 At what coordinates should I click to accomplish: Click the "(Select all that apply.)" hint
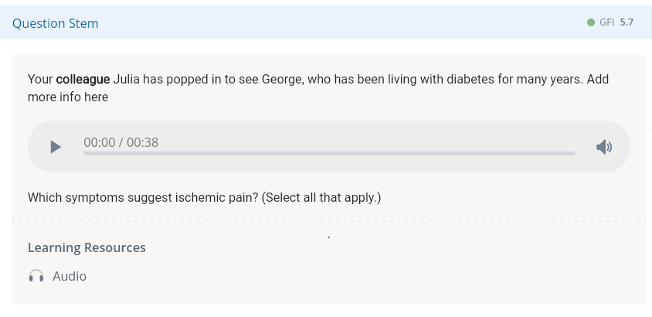coord(321,197)
